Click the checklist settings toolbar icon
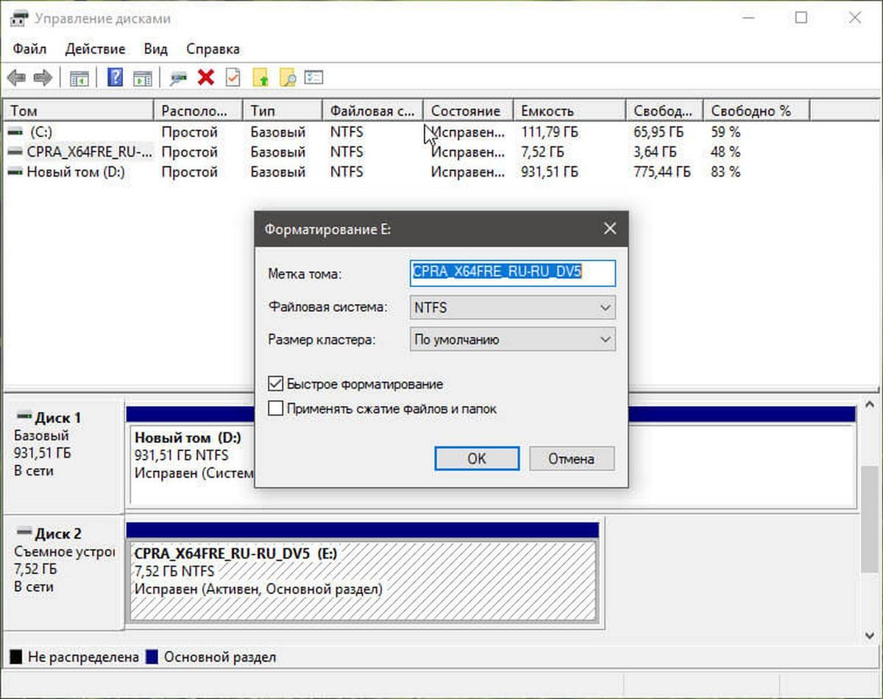Screen dimensions: 883x699 point(314,77)
